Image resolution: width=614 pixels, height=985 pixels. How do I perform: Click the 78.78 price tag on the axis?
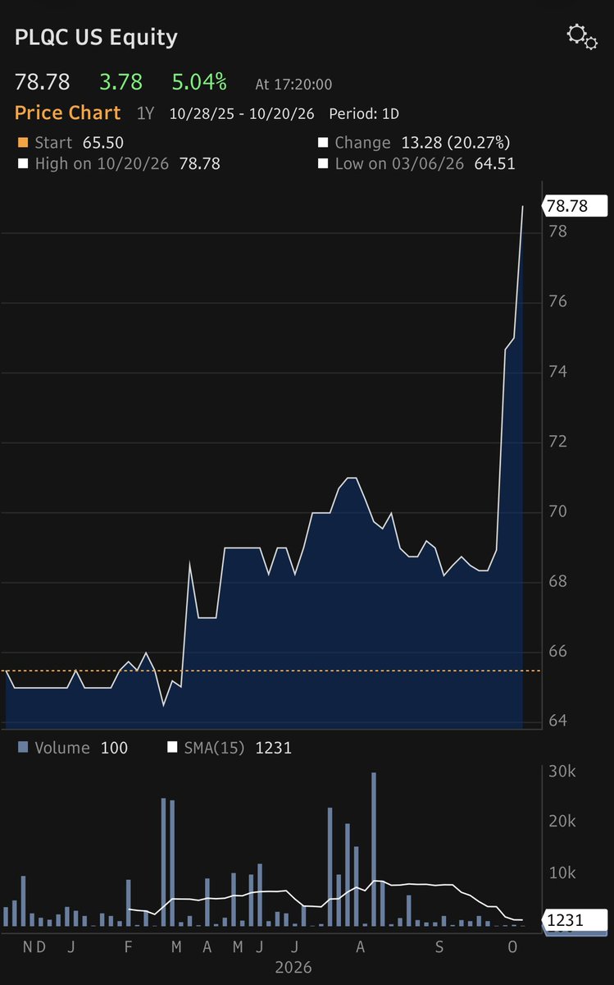pos(575,206)
